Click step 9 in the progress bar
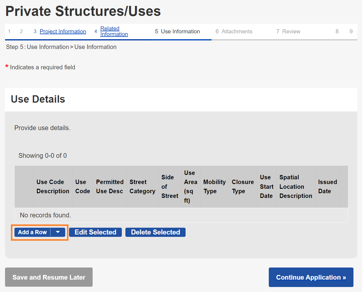 pyautogui.click(x=351, y=32)
